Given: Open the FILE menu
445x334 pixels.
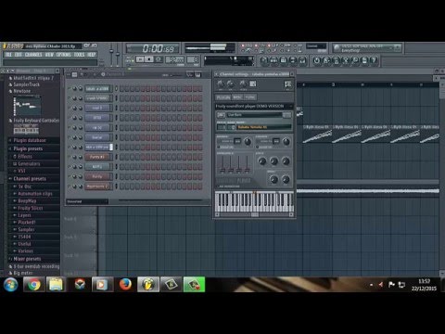Looking at the screenshot, I should click(x=8, y=55).
